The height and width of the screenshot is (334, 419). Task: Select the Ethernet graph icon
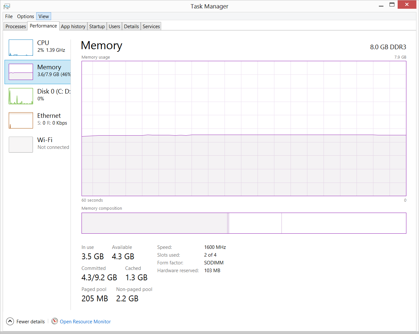21,120
